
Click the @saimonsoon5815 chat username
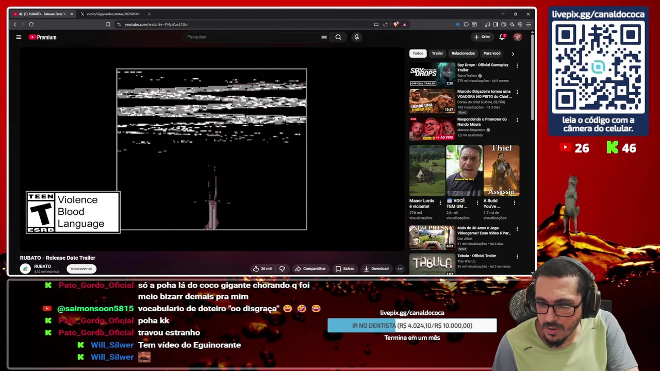click(95, 309)
